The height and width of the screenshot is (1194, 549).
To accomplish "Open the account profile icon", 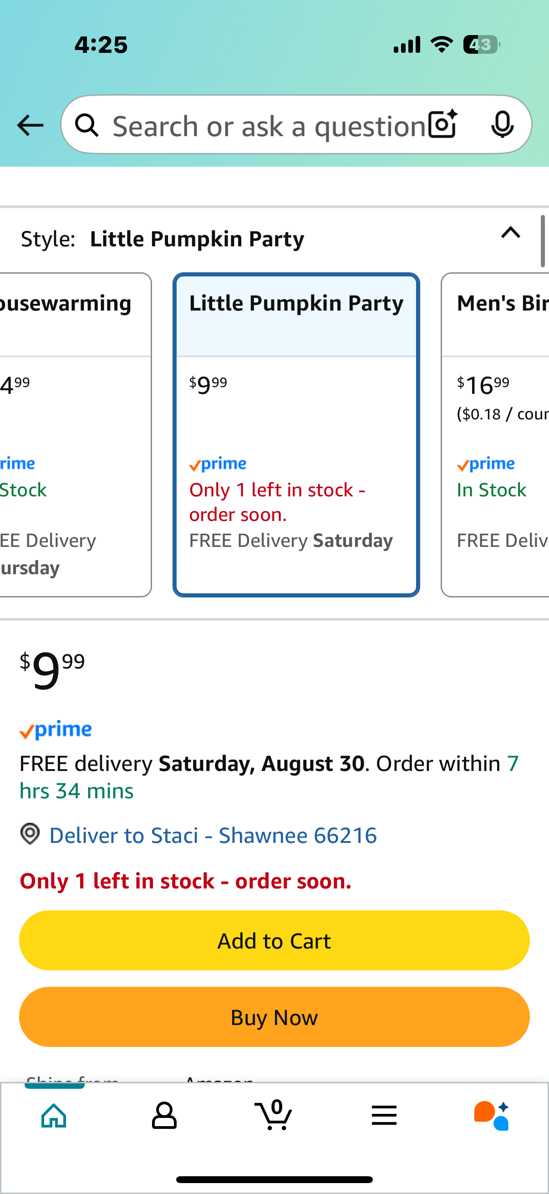I will pos(164,1115).
